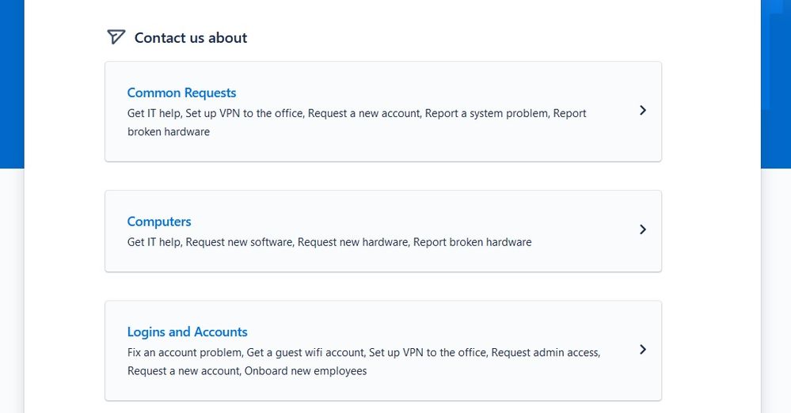Open the Common Requests category link
791x413 pixels.
(181, 93)
